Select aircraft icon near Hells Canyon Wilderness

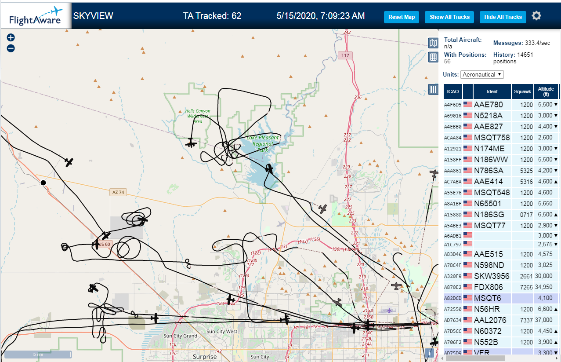tap(191, 143)
